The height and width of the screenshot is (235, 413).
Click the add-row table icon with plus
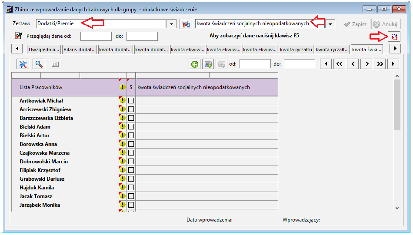pyautogui.click(x=208, y=64)
